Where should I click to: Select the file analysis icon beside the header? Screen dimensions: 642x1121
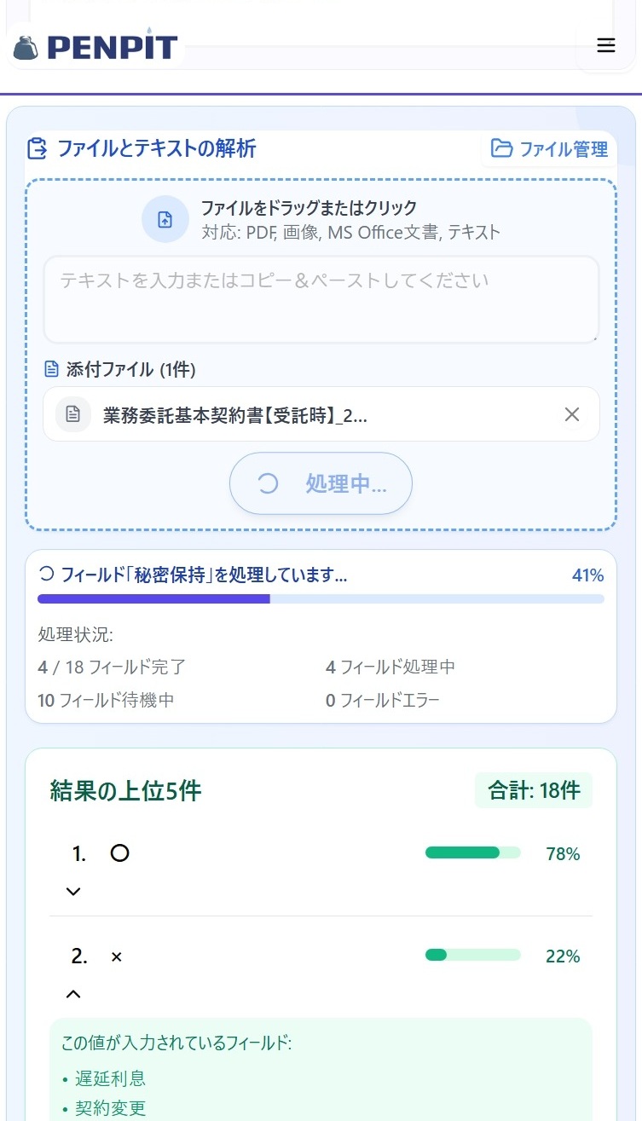tap(36, 148)
